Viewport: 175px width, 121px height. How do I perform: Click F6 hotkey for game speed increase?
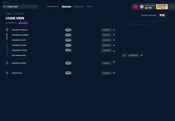(x=142, y=56)
